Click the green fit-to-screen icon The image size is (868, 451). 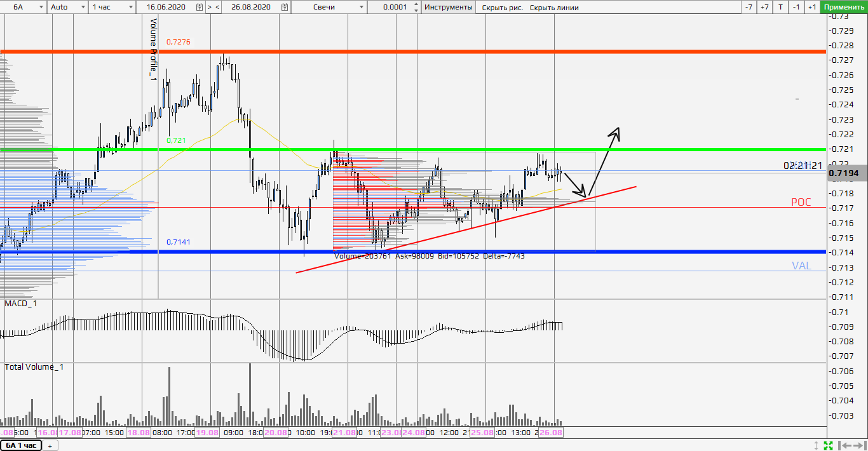click(x=828, y=445)
